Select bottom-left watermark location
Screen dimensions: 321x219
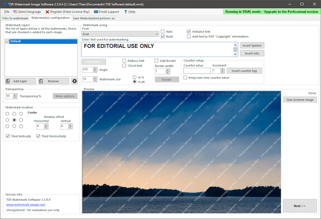[7, 126]
